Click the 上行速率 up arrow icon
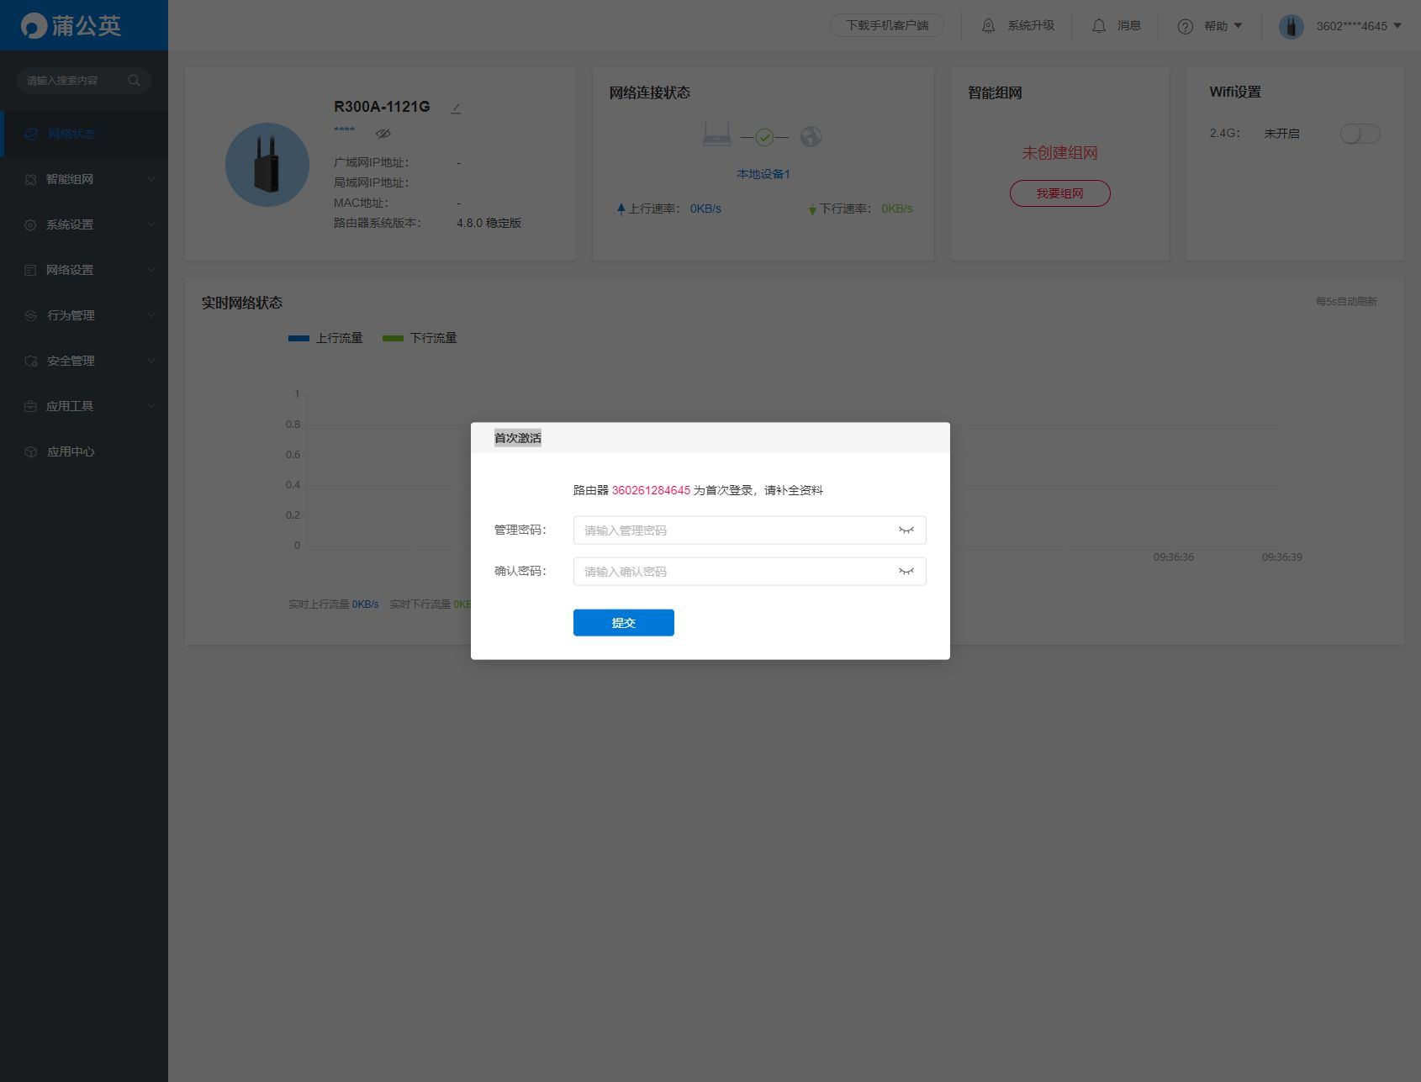1421x1082 pixels. pos(621,208)
